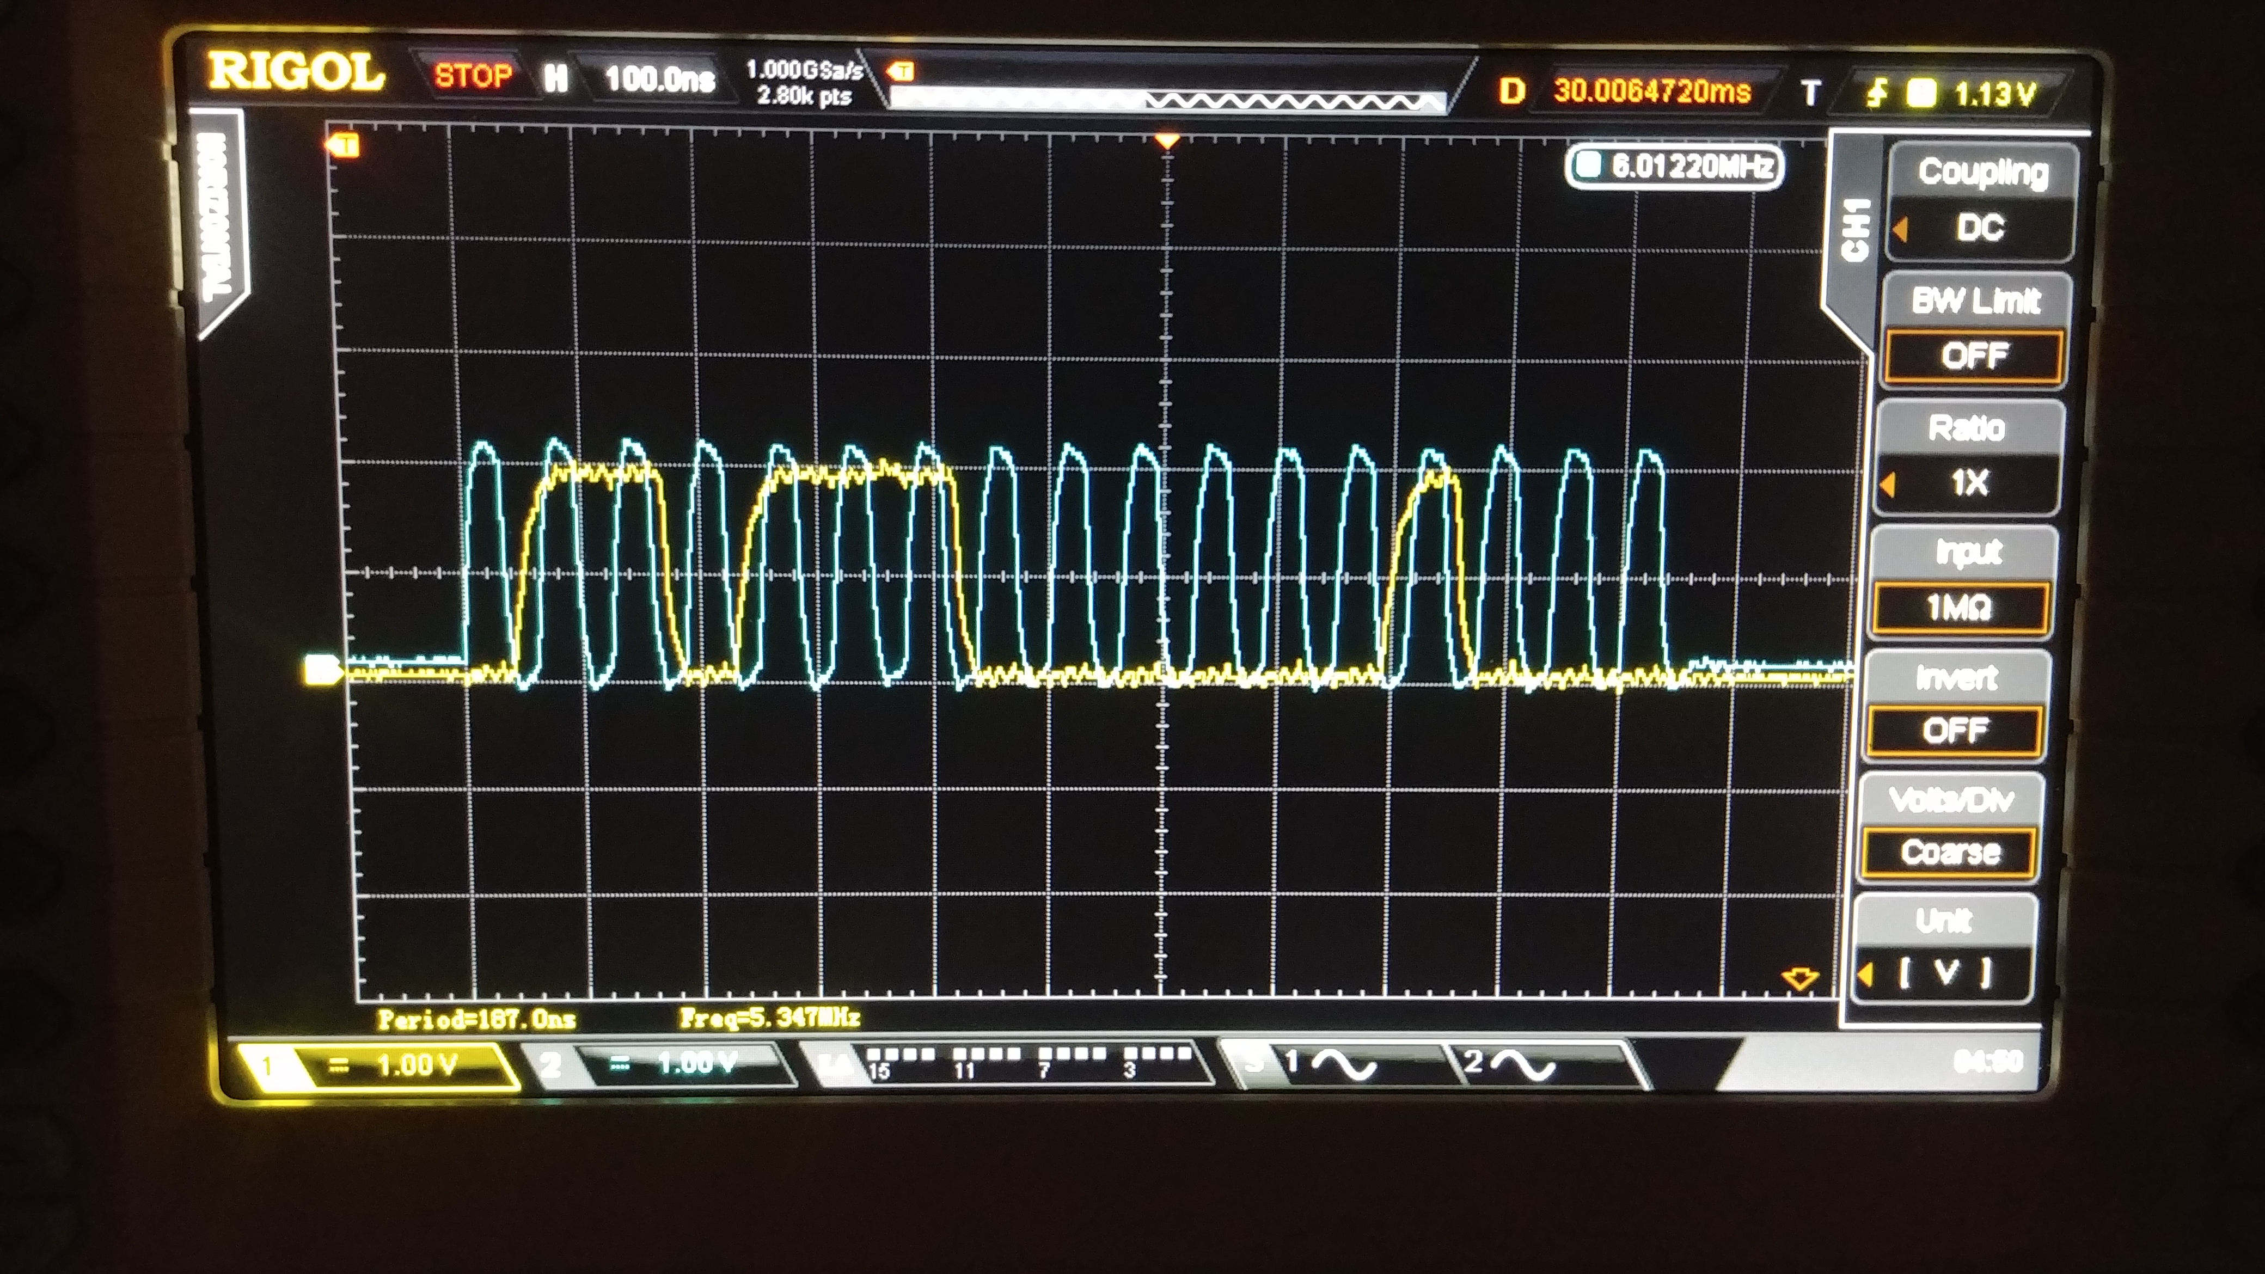Click the 30.0064720ms delay value
The image size is (2265, 1274).
[1652, 90]
